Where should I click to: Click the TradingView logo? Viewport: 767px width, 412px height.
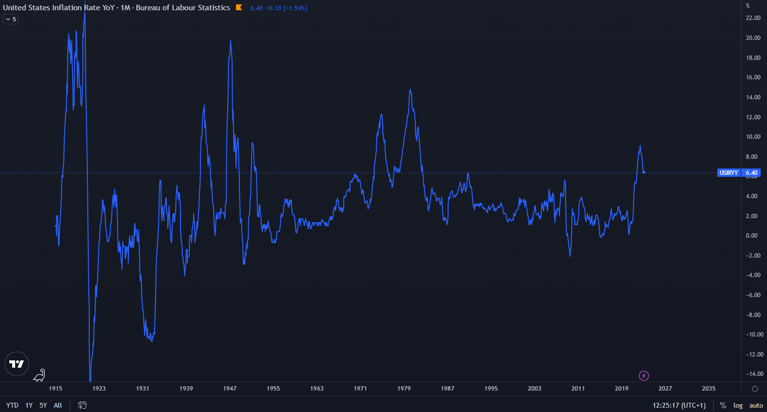pyautogui.click(x=17, y=364)
